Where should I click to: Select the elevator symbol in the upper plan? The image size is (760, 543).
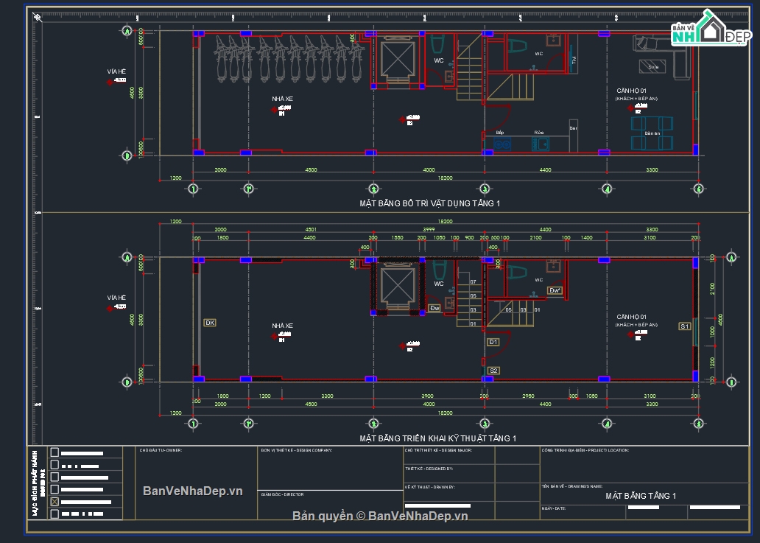coord(398,59)
